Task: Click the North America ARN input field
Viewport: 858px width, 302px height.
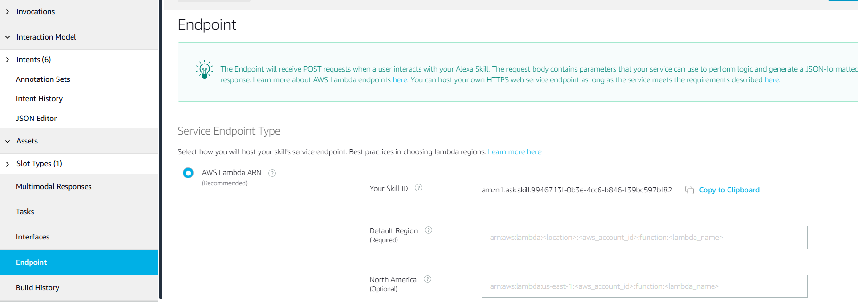Action: tap(644, 286)
